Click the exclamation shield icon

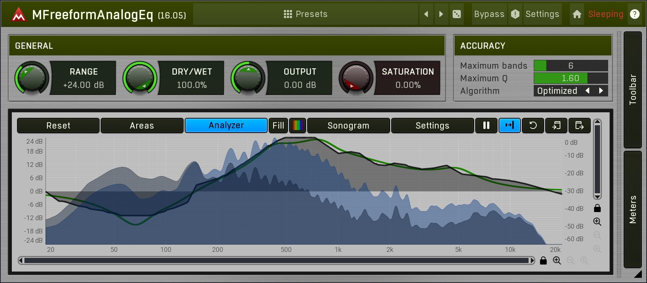tap(515, 14)
